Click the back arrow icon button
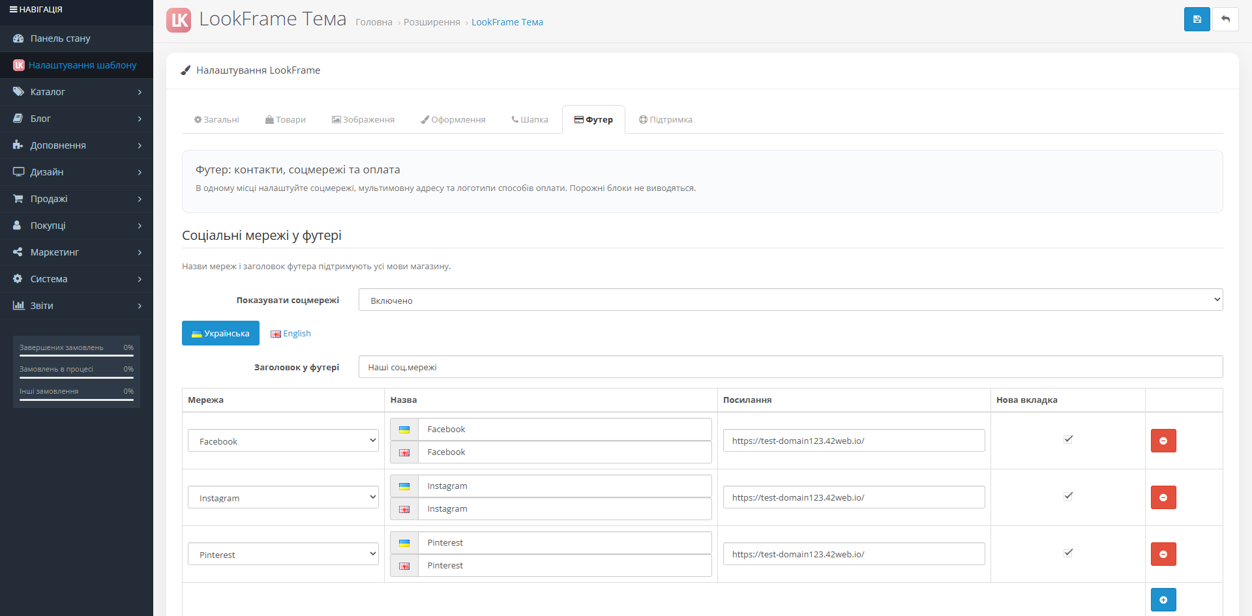This screenshot has width=1252, height=616. (x=1225, y=20)
